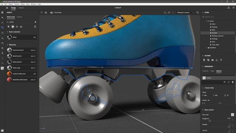Filter assets by models icon
Viewport: 236px width, 133px height.
tap(8, 27)
